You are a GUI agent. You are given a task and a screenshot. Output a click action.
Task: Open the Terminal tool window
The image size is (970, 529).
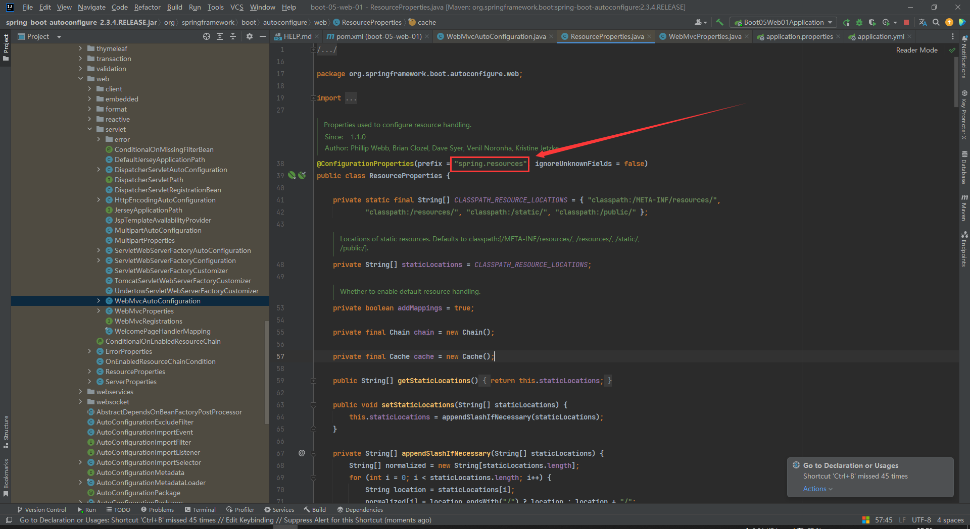[x=200, y=510]
